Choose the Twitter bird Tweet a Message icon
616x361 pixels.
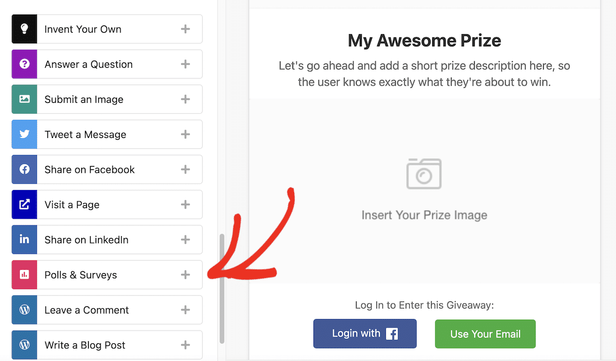24,134
